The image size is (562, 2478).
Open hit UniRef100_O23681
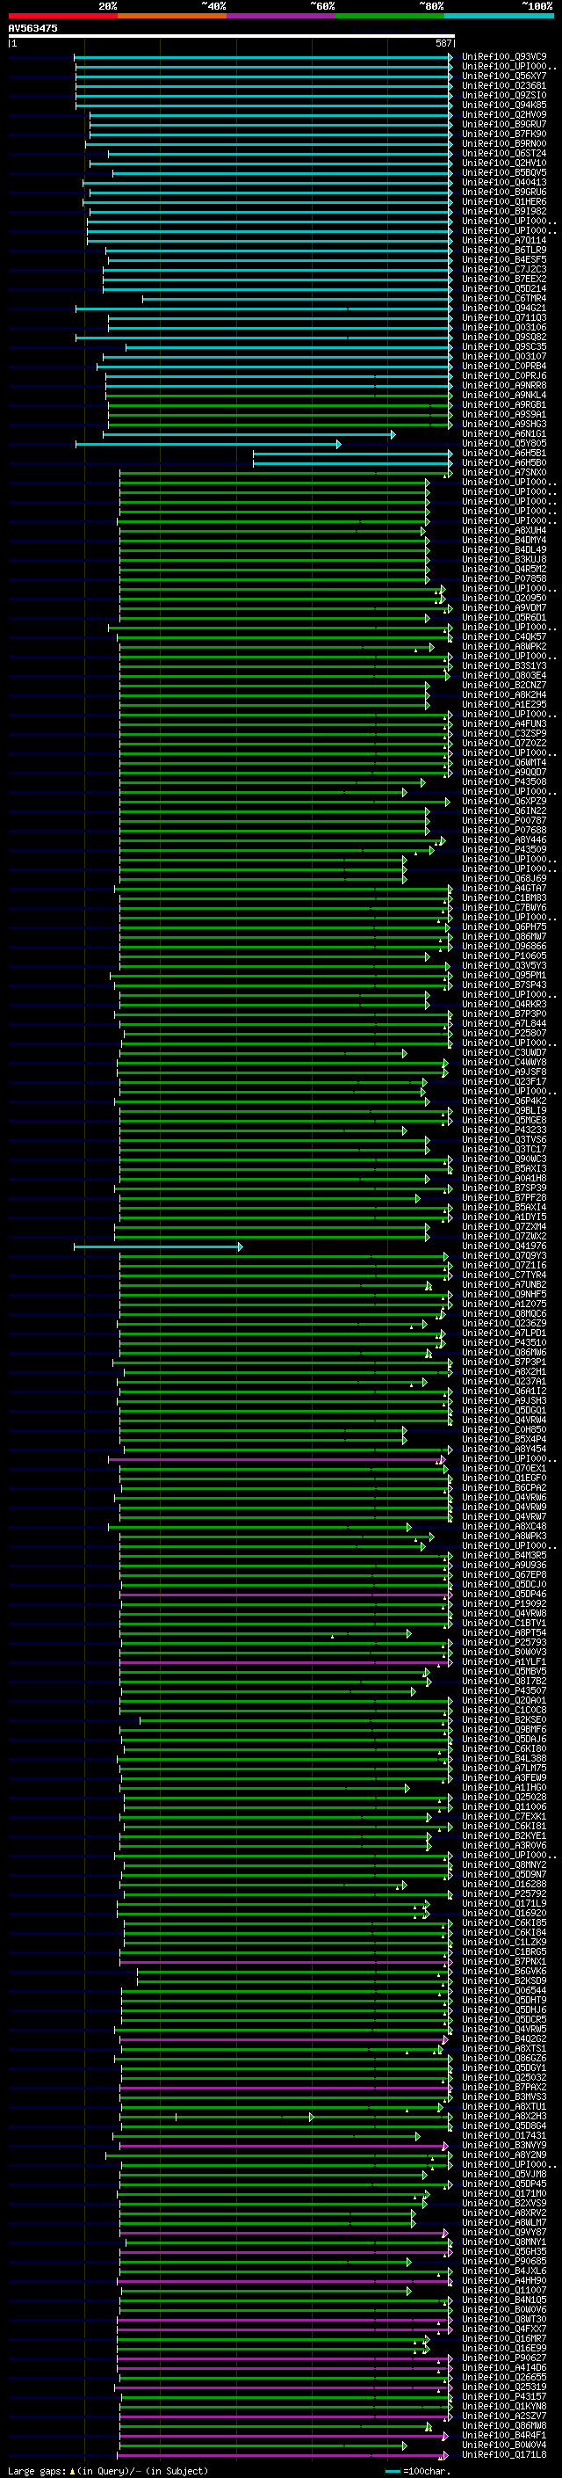pos(504,85)
